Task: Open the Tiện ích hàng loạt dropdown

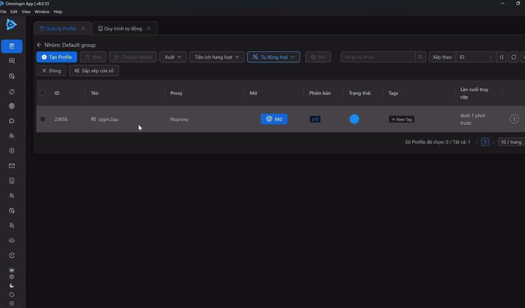Action: (x=216, y=56)
